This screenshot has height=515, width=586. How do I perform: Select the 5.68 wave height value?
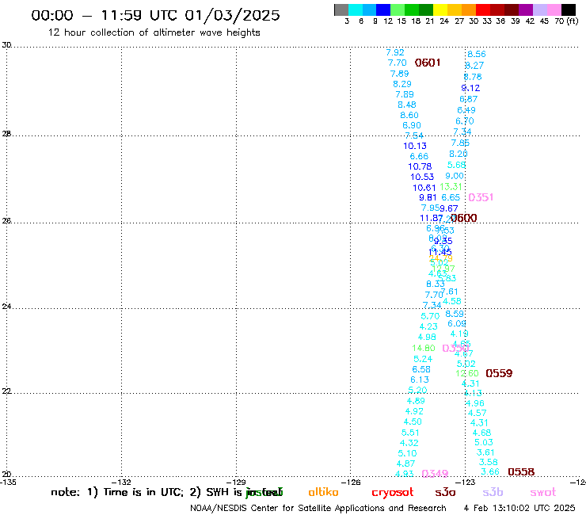456,165
